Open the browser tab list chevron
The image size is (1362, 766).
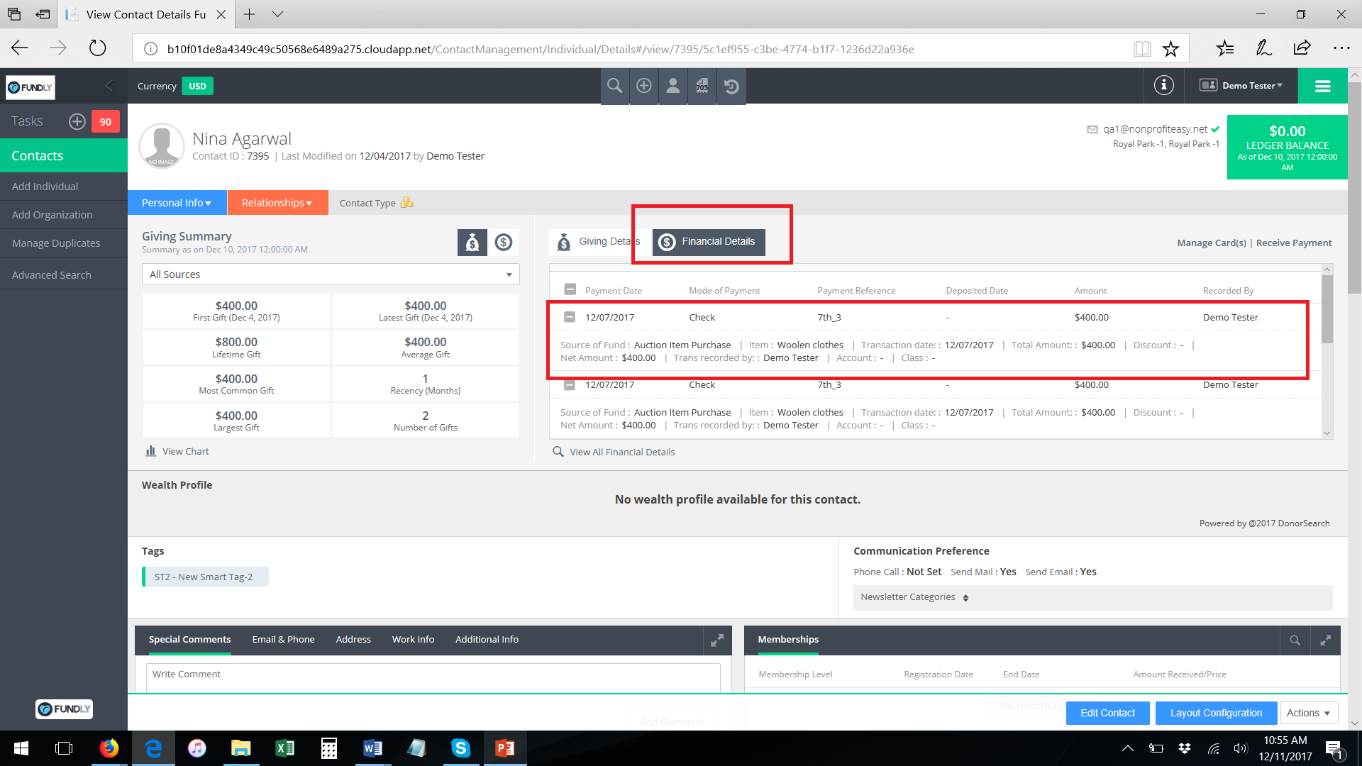(x=277, y=14)
